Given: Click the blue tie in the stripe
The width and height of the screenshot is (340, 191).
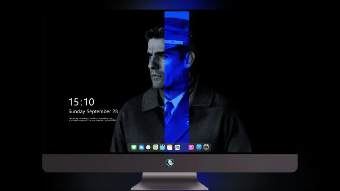Looking at the screenshot, I should click(x=169, y=111).
